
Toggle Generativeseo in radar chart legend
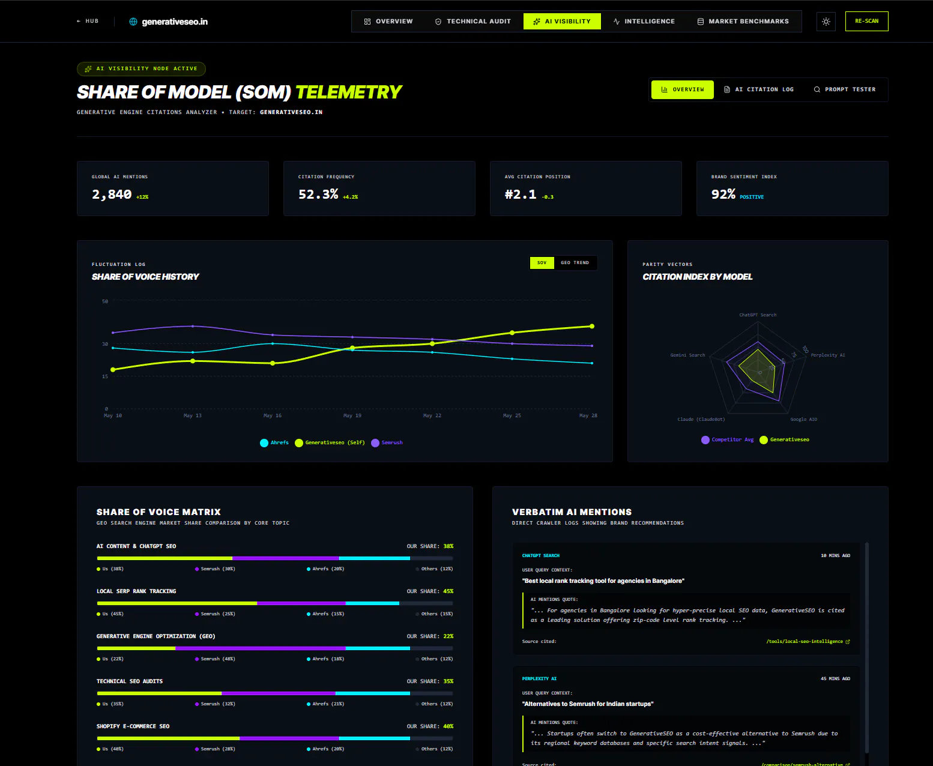pos(784,440)
